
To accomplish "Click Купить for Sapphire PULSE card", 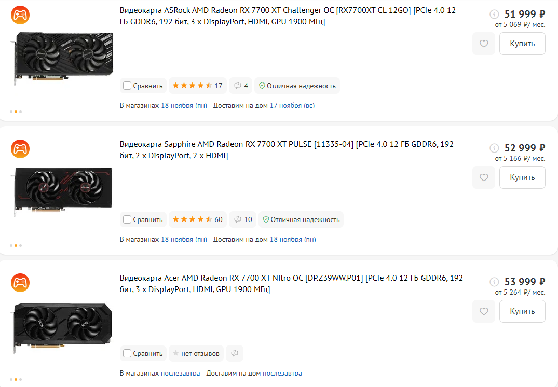I will [x=522, y=177].
